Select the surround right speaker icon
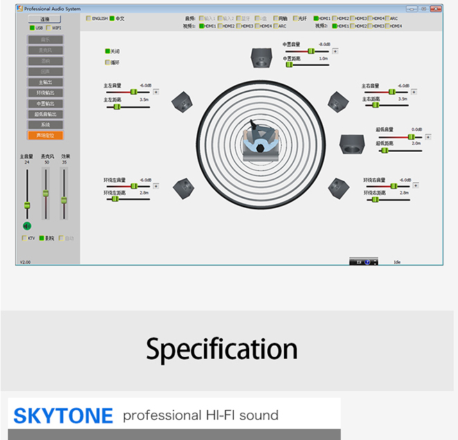The height and width of the screenshot is (440, 458). [x=339, y=187]
